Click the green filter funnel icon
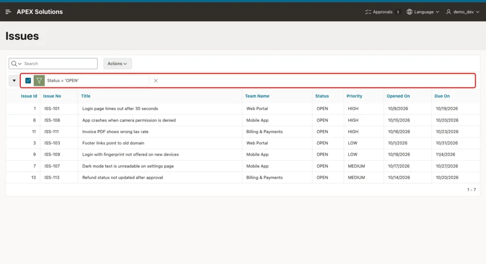 39,81
